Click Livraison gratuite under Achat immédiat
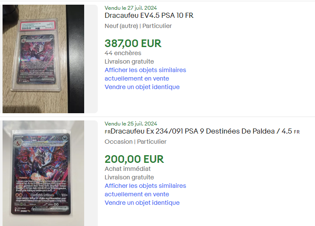This screenshot has width=315, height=226. 129,177
